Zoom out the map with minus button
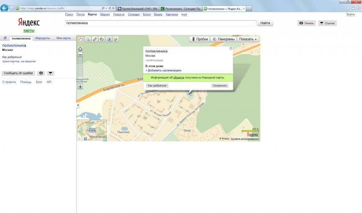362x213 pixels. (x=80, y=54)
